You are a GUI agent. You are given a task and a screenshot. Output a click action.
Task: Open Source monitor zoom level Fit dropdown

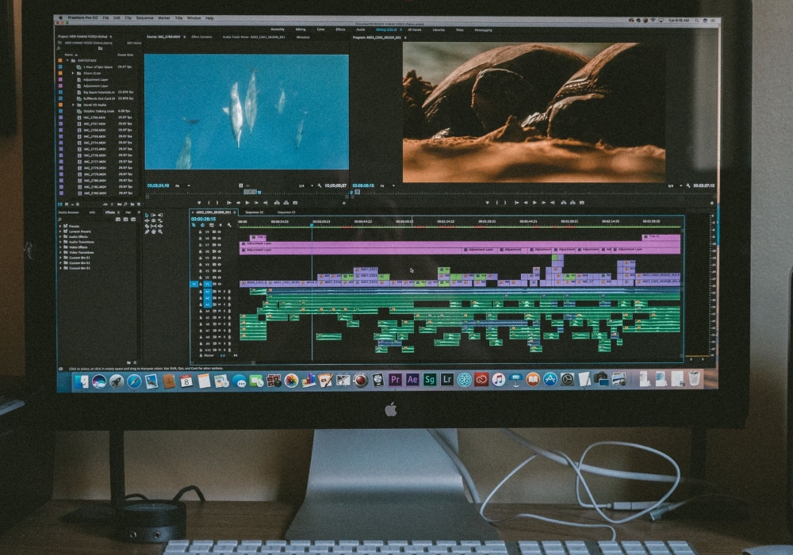click(182, 186)
